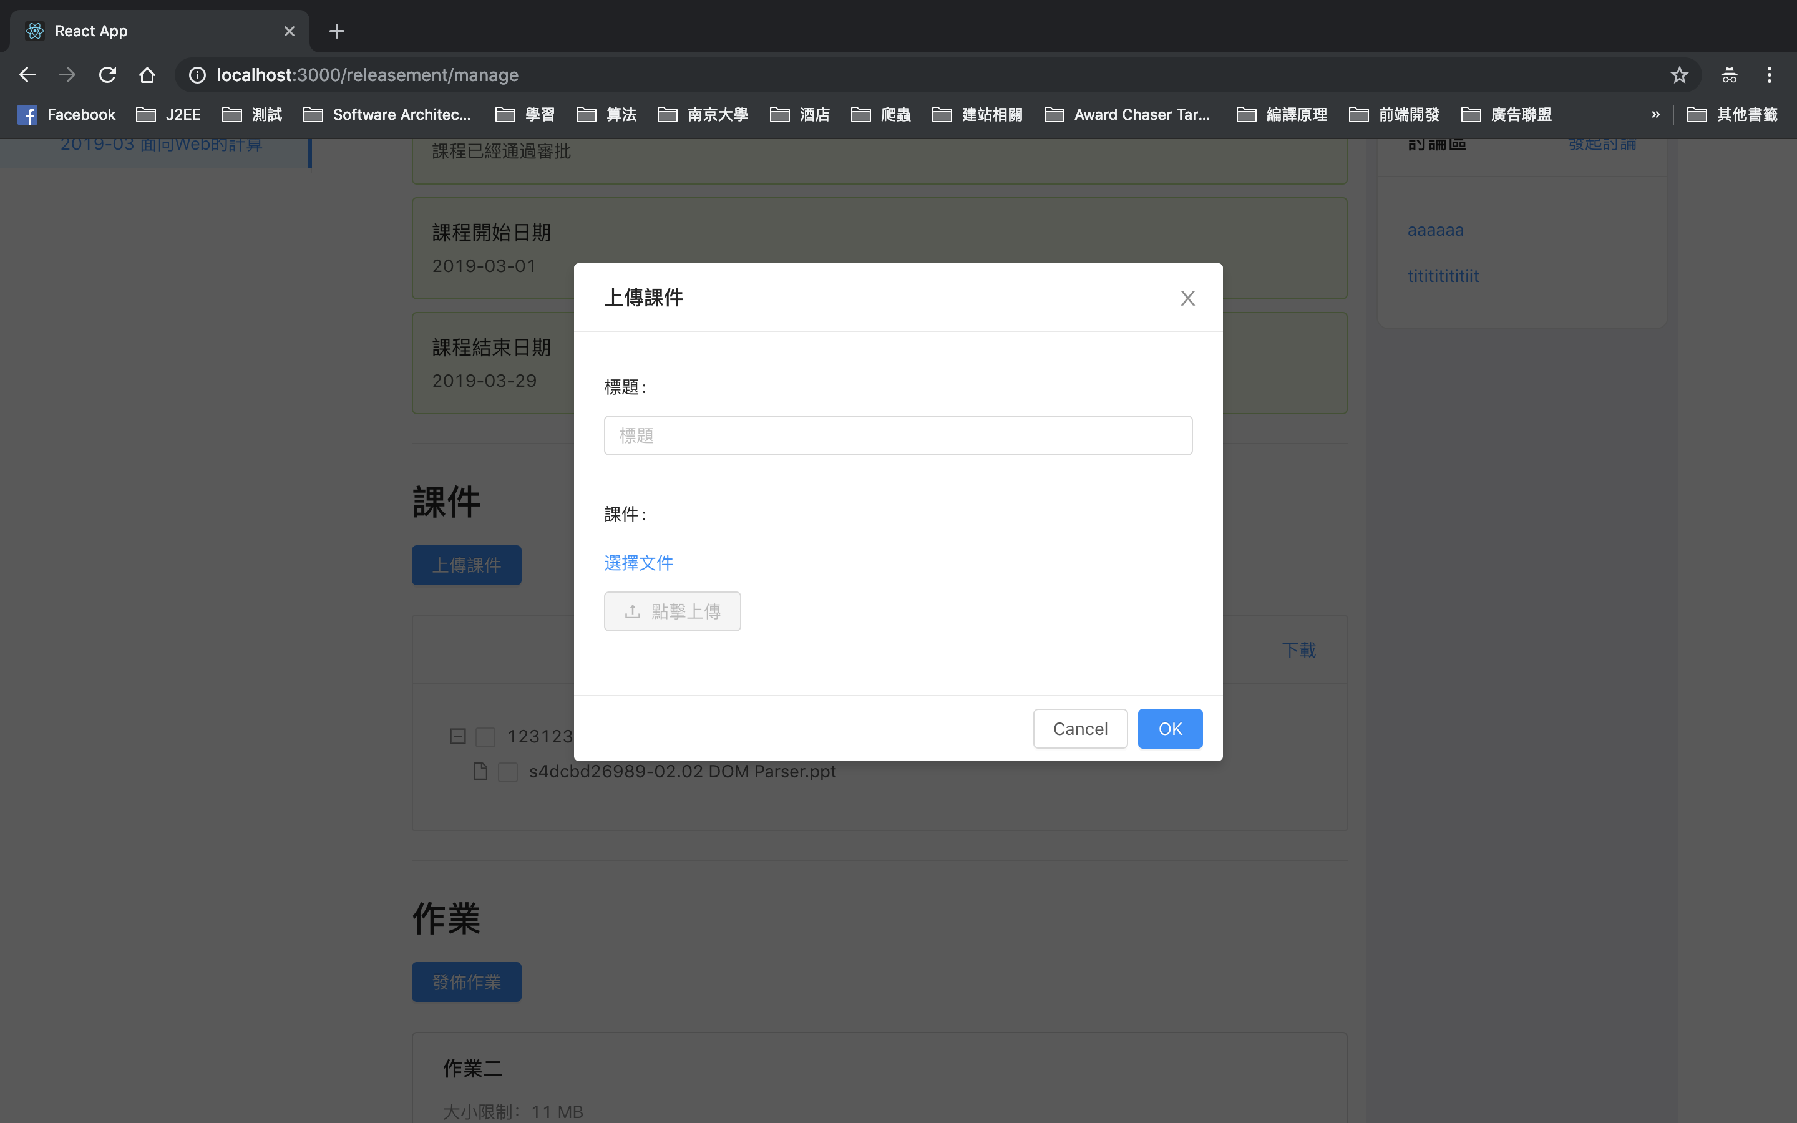This screenshot has width=1797, height=1123.
Task: Click the browser back arrow
Action: 27,75
